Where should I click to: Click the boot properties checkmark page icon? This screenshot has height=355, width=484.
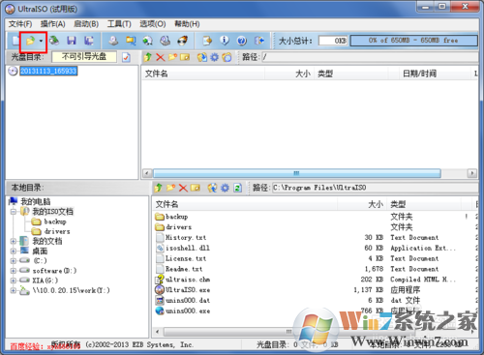pyautogui.click(x=126, y=57)
